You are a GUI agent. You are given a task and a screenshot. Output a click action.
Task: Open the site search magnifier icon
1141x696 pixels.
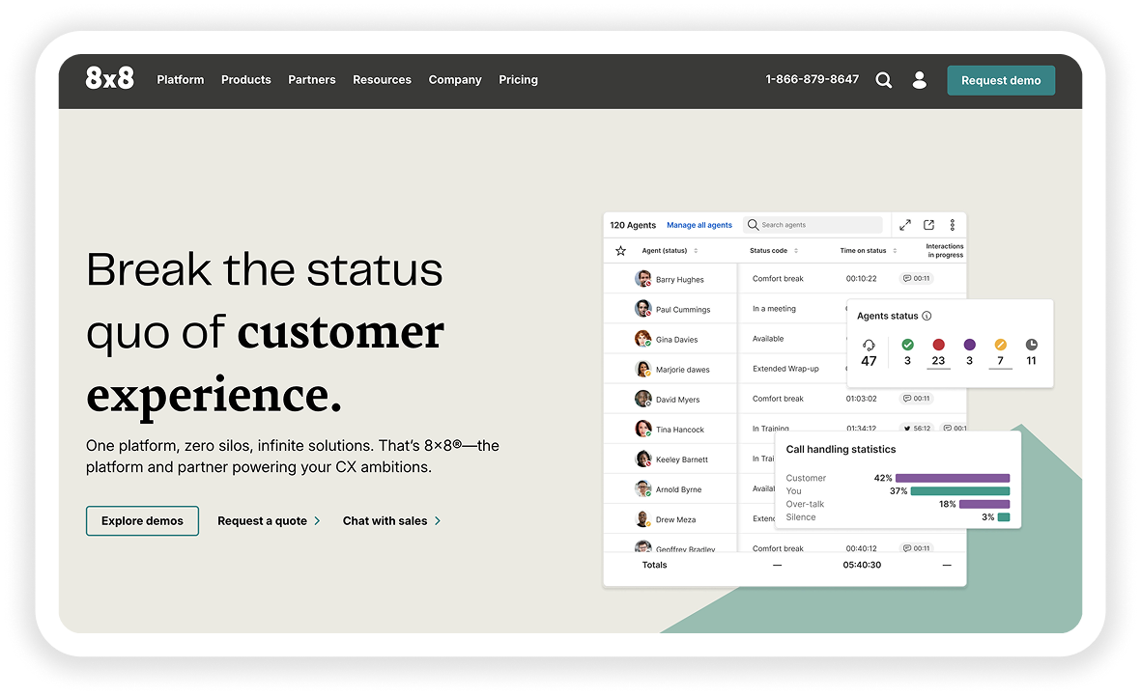[x=883, y=80]
